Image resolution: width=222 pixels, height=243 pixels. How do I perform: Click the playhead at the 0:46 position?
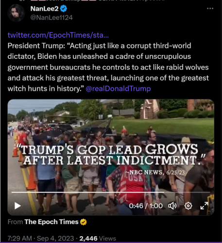point(164,192)
